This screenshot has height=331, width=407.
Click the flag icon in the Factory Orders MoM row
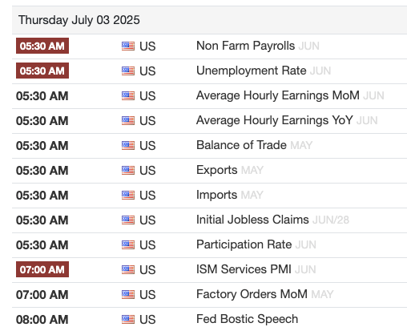[x=128, y=294]
